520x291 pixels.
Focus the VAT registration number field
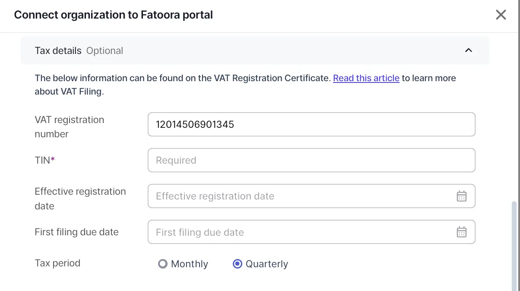311,124
